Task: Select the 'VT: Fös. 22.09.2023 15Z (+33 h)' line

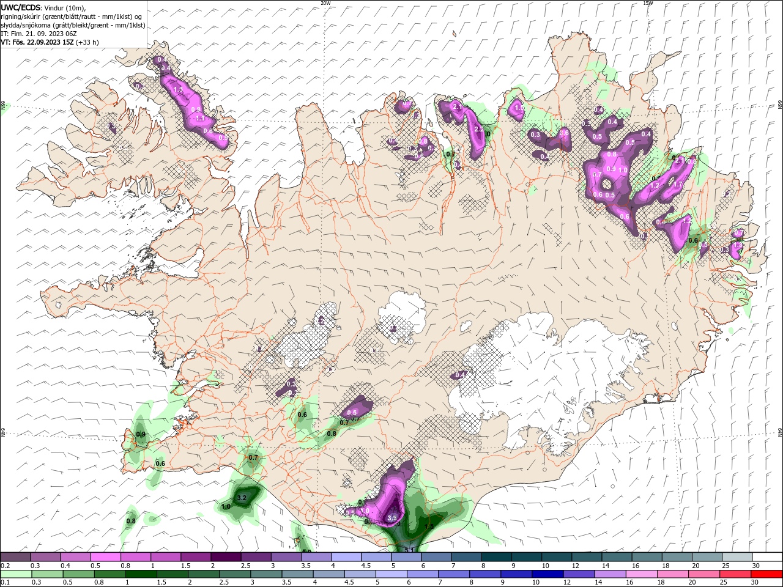Action: point(50,42)
